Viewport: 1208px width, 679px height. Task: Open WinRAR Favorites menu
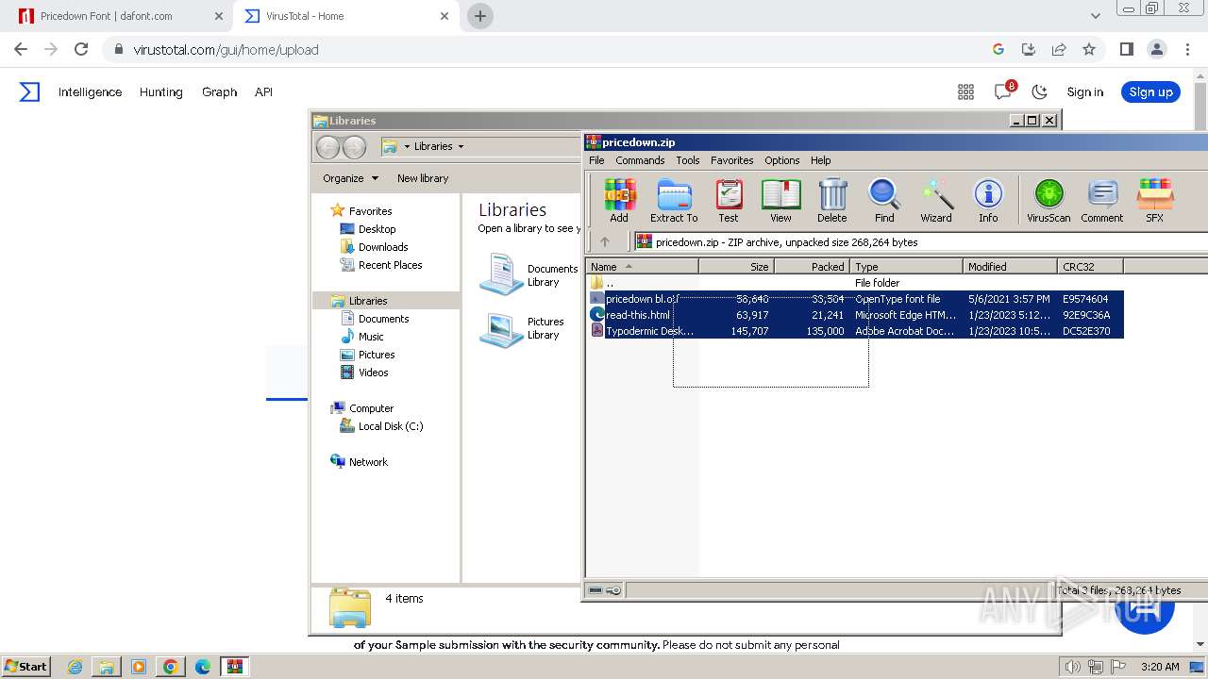coord(731,160)
